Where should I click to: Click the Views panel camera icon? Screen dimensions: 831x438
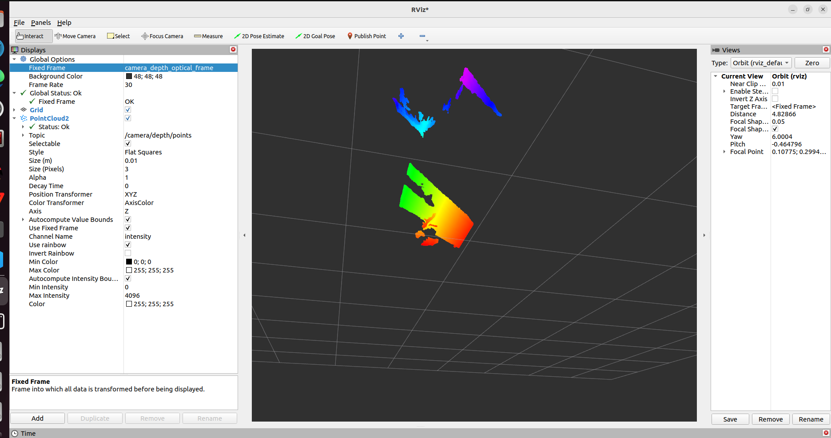[x=716, y=50]
